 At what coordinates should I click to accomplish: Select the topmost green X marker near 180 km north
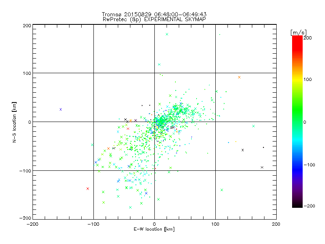click(167, 34)
